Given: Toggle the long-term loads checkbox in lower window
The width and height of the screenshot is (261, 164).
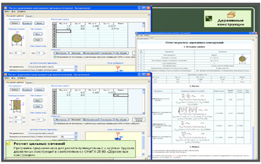Looking at the screenshot, I should pyautogui.click(x=55, y=123).
